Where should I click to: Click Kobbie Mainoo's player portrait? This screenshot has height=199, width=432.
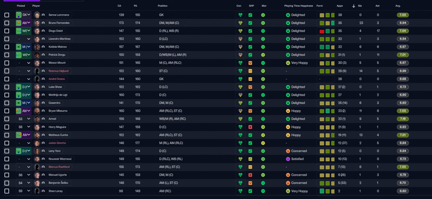(x=37, y=47)
